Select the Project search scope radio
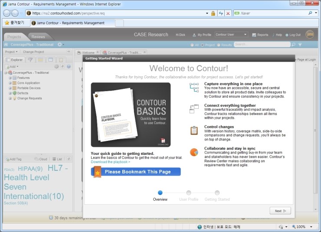This screenshot has height=232, width=321. pos(203,45)
